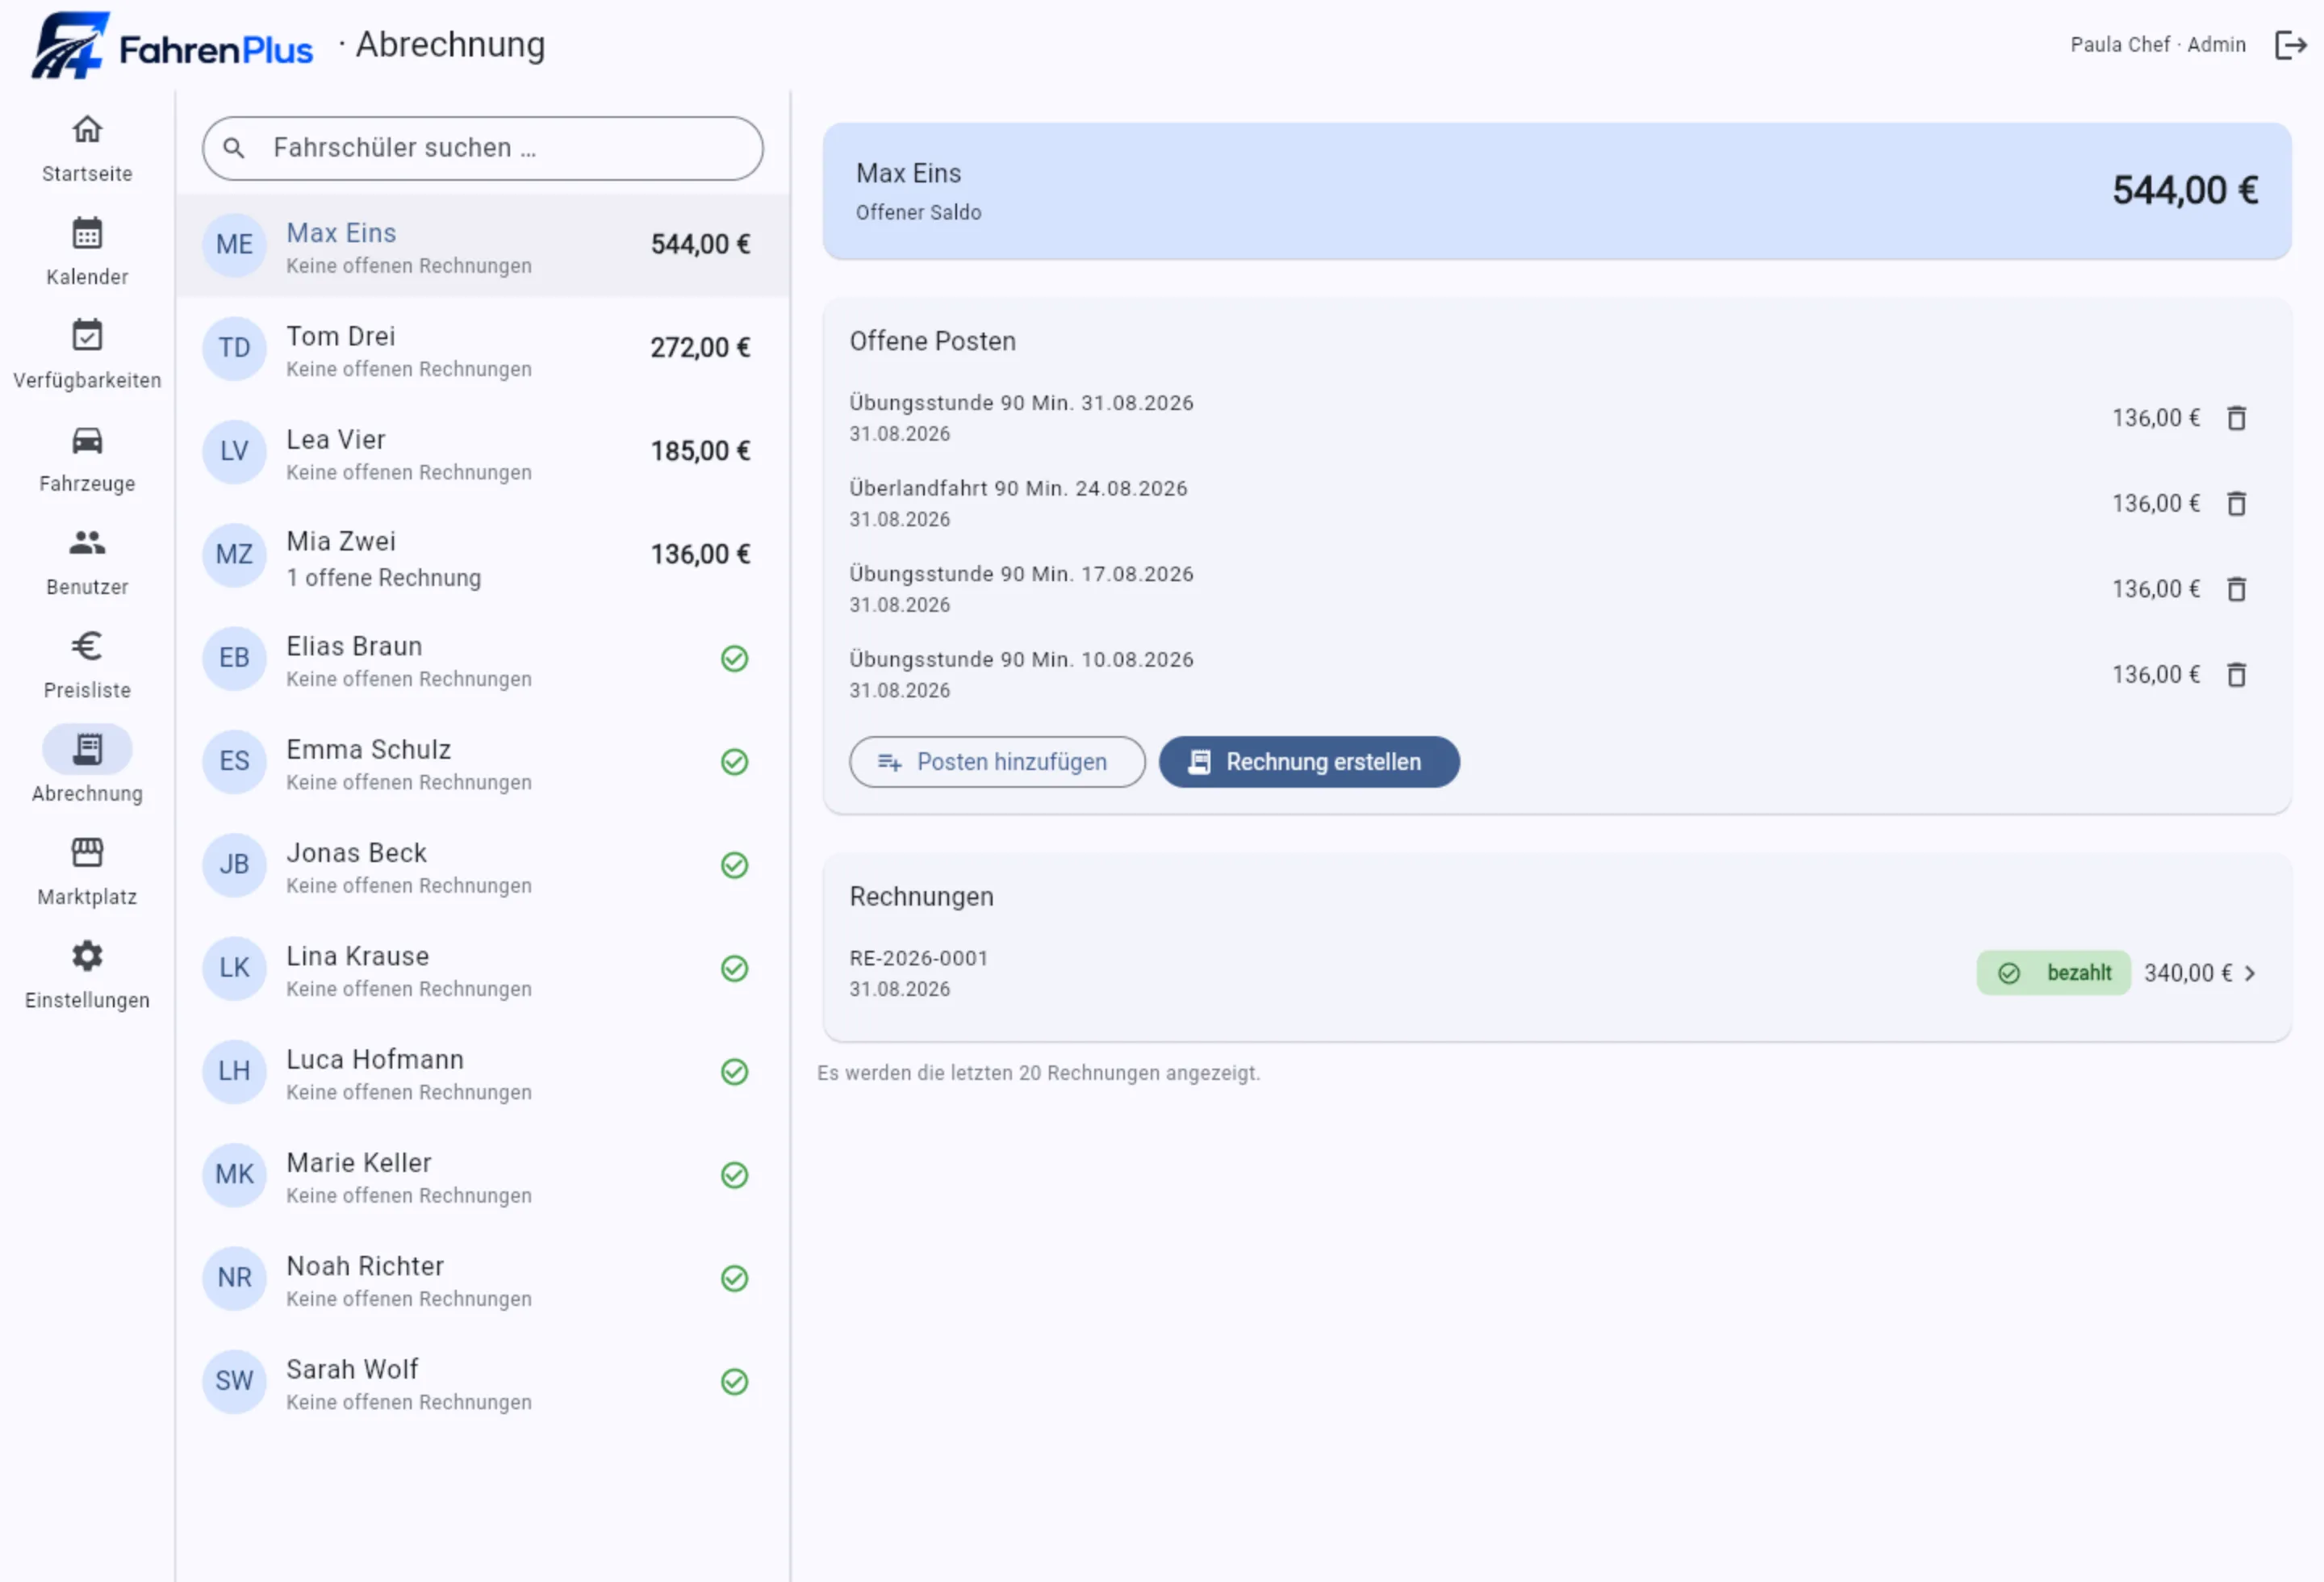Focus the Fahrschüler suchen field
This screenshot has height=1582, width=2324.
[483, 148]
